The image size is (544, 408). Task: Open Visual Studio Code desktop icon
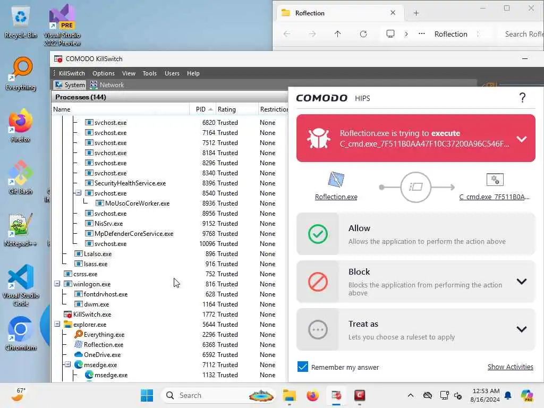21,285
